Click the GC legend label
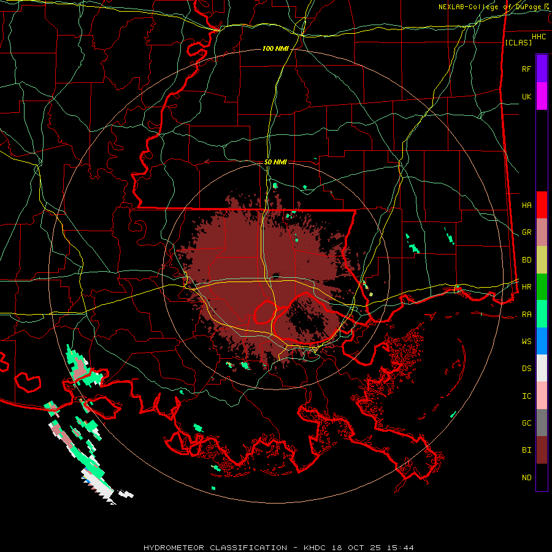 pyautogui.click(x=526, y=423)
